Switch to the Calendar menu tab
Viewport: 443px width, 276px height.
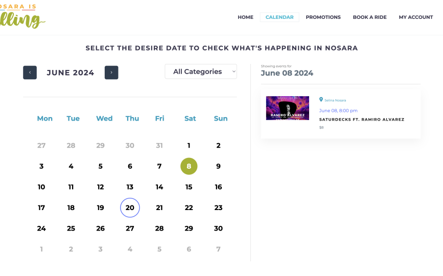click(279, 17)
